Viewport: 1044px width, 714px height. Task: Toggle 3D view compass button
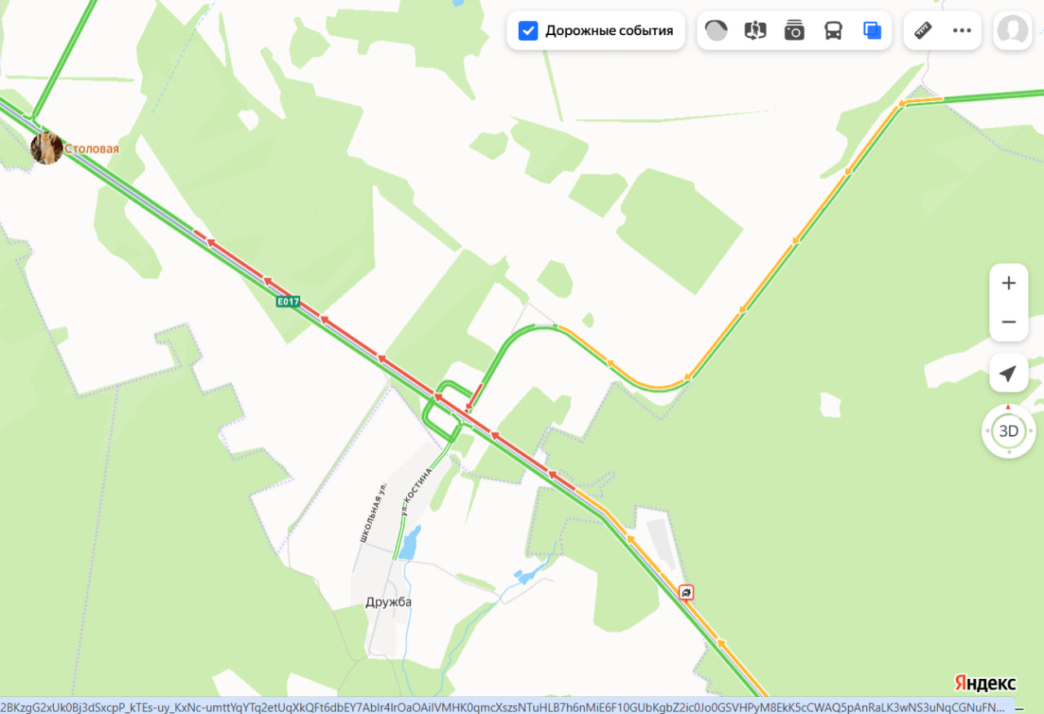click(1009, 431)
